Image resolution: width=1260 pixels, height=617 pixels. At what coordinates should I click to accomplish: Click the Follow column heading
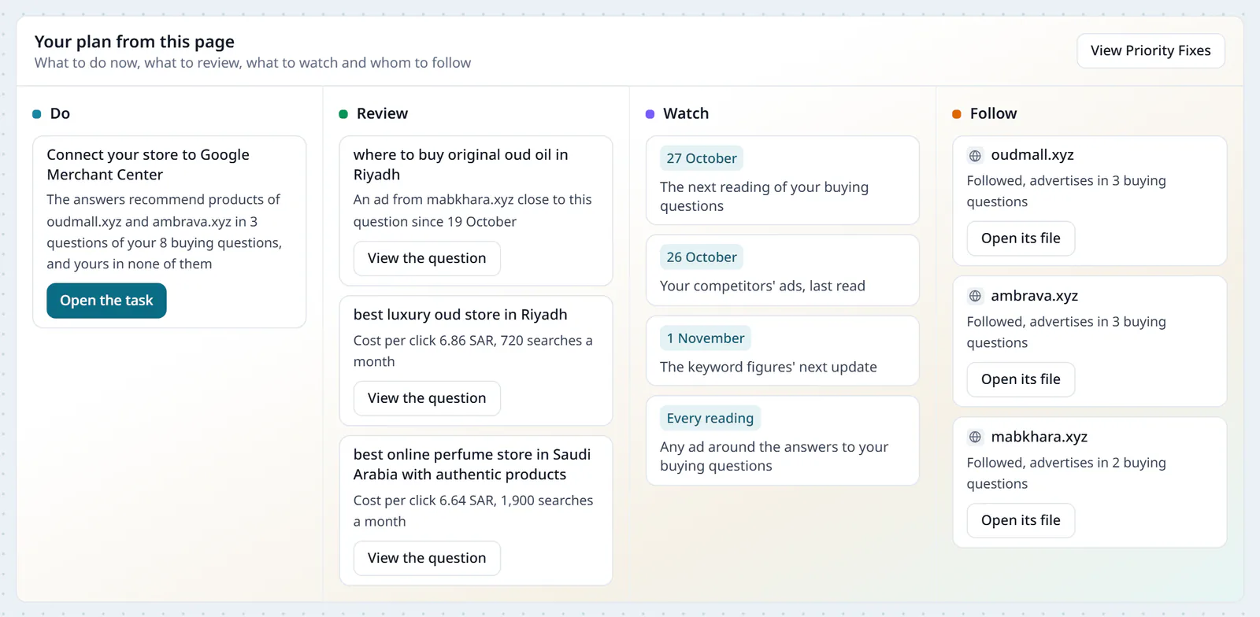point(993,113)
